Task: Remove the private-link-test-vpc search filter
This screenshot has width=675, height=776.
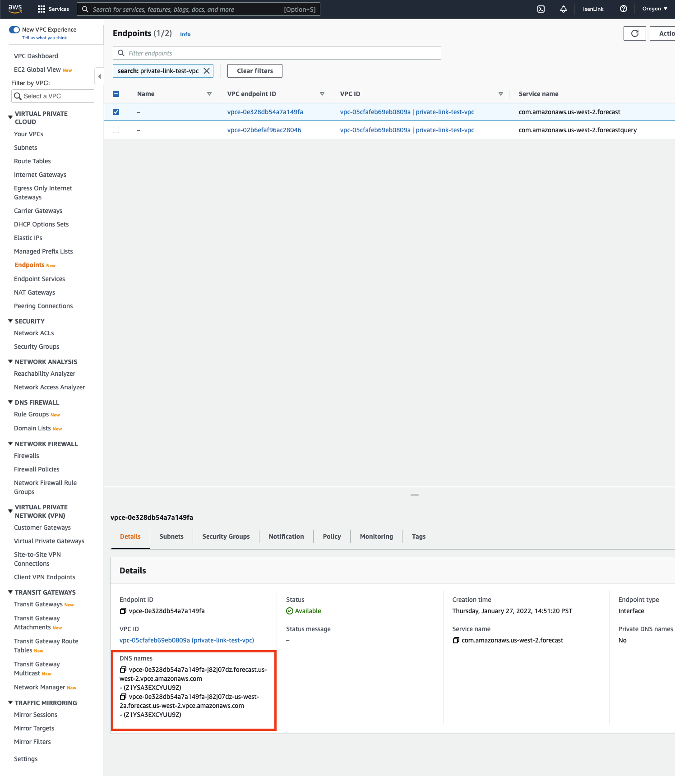Action: coord(207,71)
